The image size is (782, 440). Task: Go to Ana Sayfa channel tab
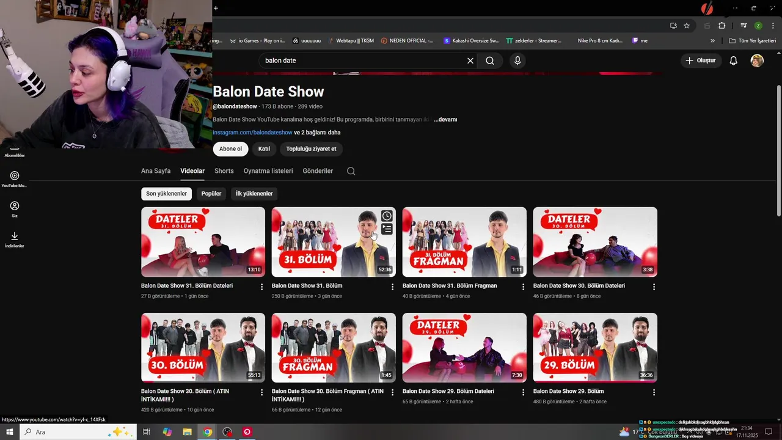coord(156,171)
